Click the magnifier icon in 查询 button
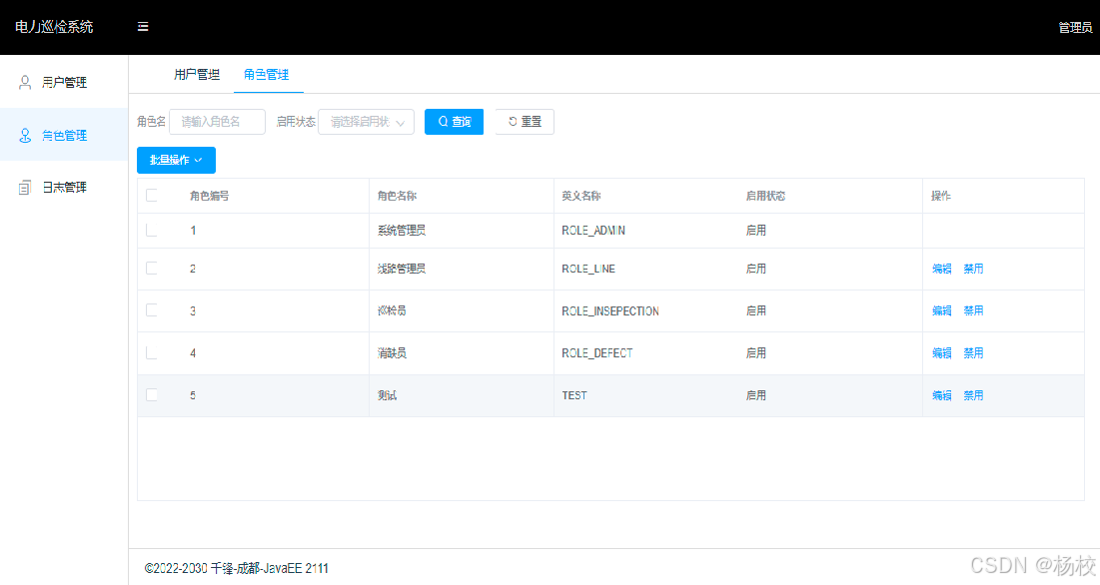Image resolution: width=1100 pixels, height=585 pixels. (444, 121)
